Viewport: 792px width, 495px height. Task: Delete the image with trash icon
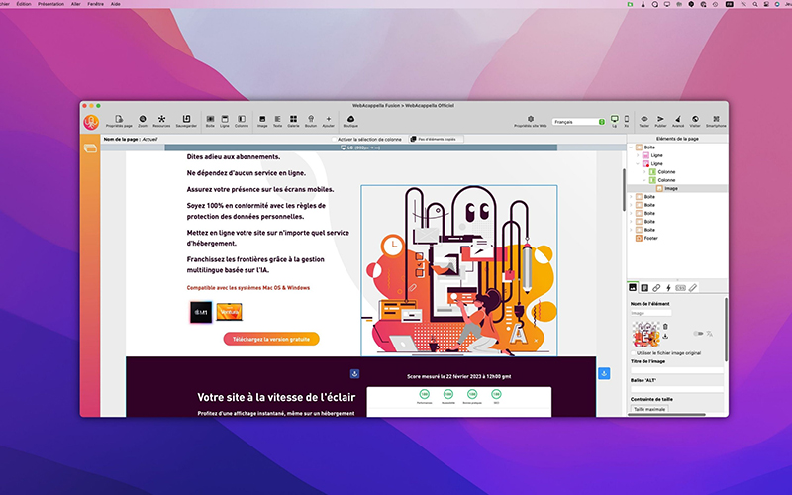pyautogui.click(x=665, y=327)
